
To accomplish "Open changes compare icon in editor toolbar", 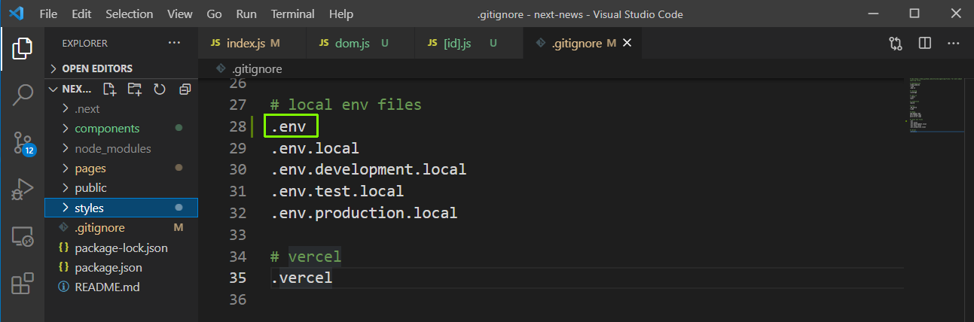I will (896, 44).
